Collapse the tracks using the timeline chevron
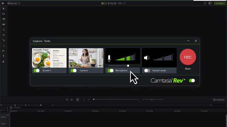 click(x=7, y=110)
